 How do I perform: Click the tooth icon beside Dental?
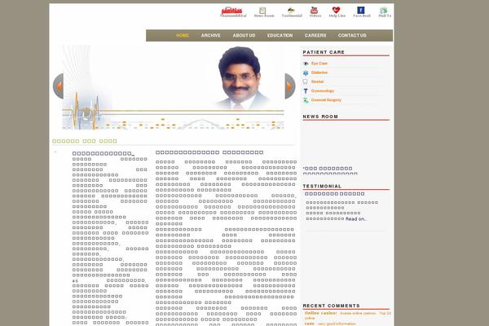(306, 81)
